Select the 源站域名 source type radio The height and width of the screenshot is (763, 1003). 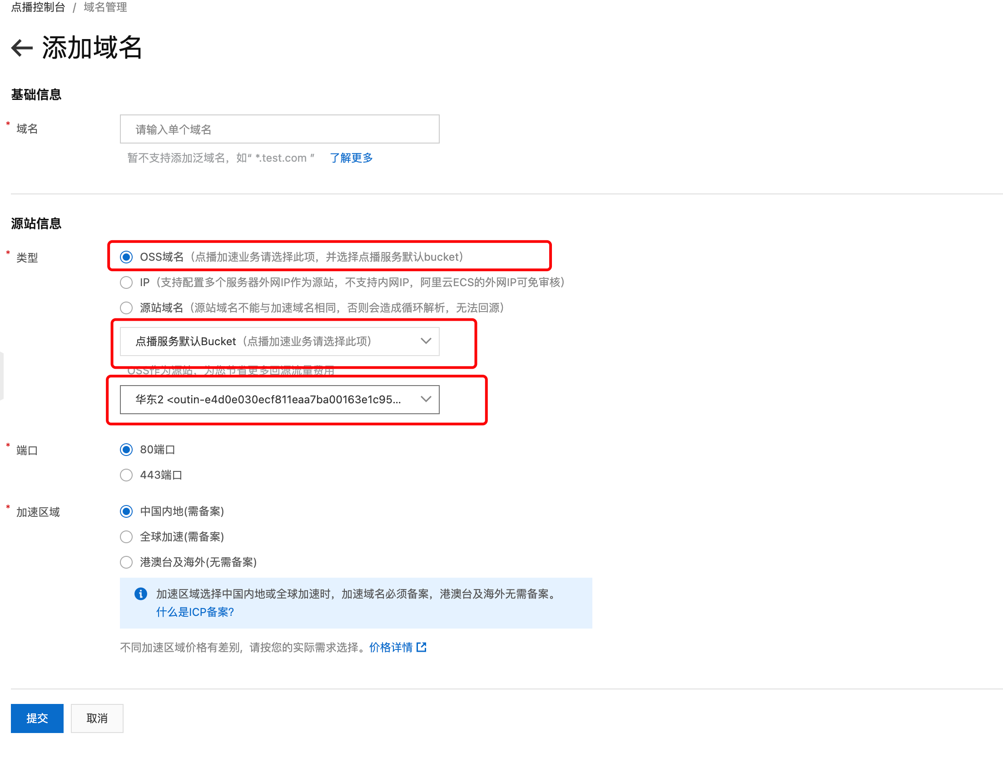(126, 308)
